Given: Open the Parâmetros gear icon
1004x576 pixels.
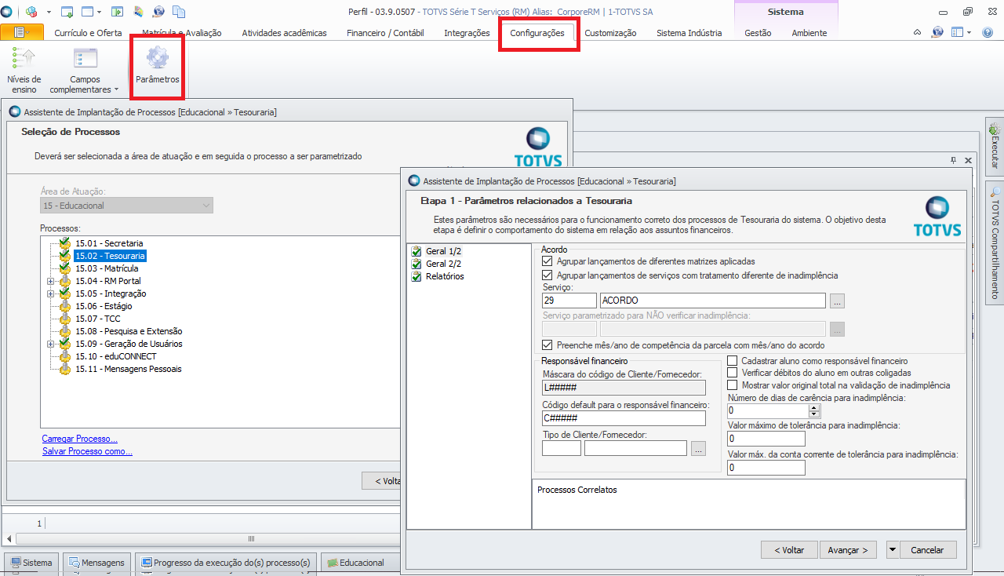Looking at the screenshot, I should point(157,58).
